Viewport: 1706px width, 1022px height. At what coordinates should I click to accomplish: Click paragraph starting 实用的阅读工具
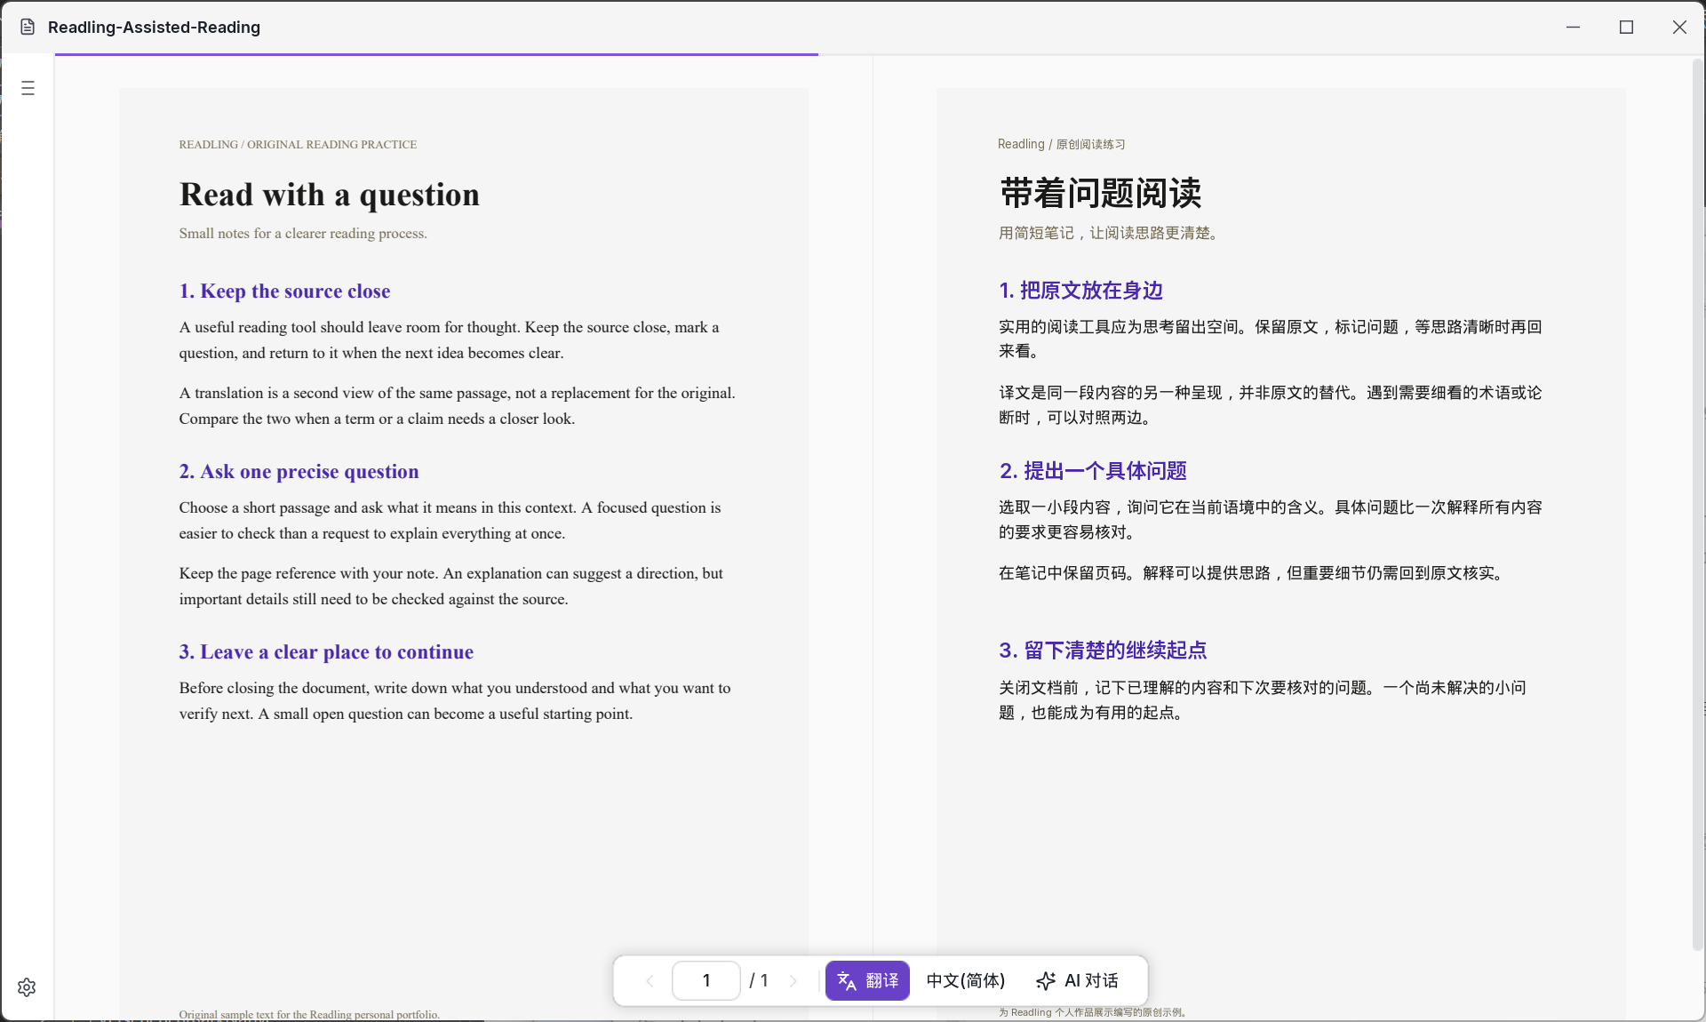[x=1270, y=339]
